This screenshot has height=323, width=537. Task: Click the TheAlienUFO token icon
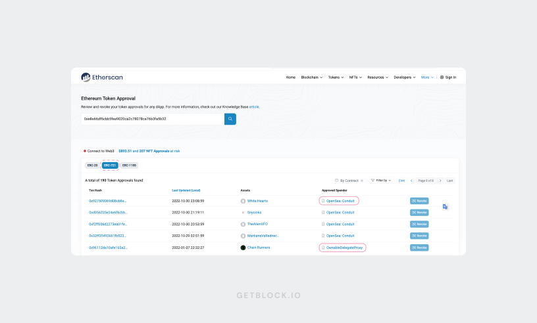(x=243, y=225)
